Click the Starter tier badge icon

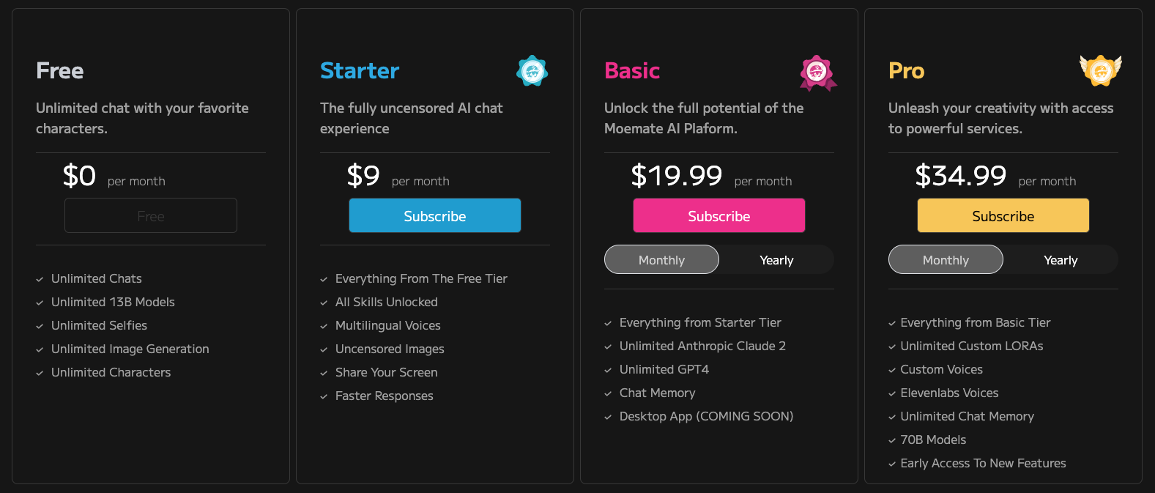[x=532, y=71]
